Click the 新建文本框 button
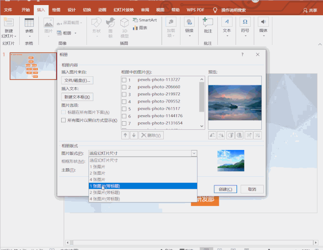Screen dimensions: 323x250 77,97
